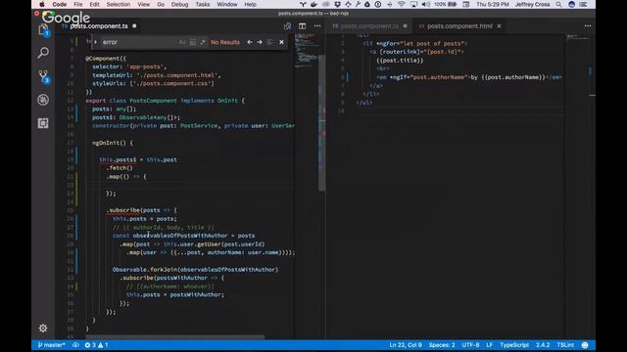Open the File menu

[78, 4]
